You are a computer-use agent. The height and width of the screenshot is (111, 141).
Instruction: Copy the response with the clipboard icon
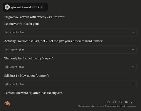coord(109,102)
